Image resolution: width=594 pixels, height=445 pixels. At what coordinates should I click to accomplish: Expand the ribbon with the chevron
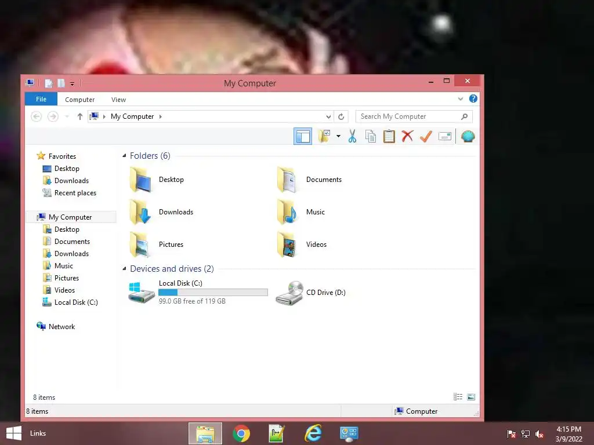pos(460,99)
